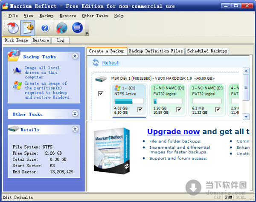Open the Scheduled Backups tab
This screenshot has width=256, height=202.
pyautogui.click(x=207, y=51)
